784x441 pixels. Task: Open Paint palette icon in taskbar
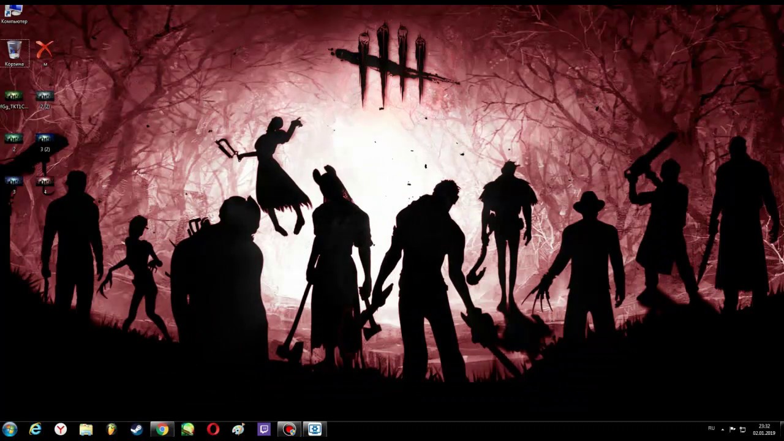pyautogui.click(x=238, y=429)
